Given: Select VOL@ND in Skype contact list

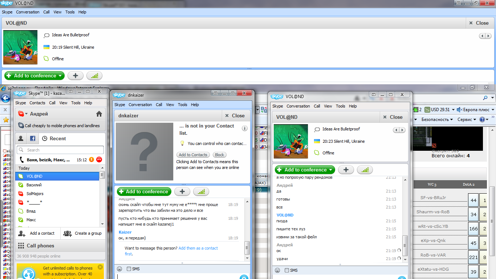Looking at the screenshot, I should pyautogui.click(x=57, y=176).
